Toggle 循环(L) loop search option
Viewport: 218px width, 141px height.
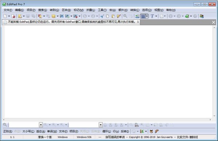coord(106,131)
